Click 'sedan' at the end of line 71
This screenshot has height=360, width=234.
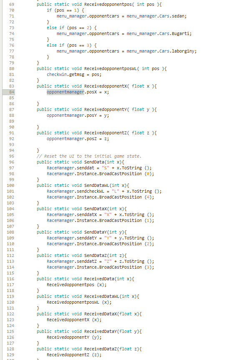pyautogui.click(x=179, y=16)
